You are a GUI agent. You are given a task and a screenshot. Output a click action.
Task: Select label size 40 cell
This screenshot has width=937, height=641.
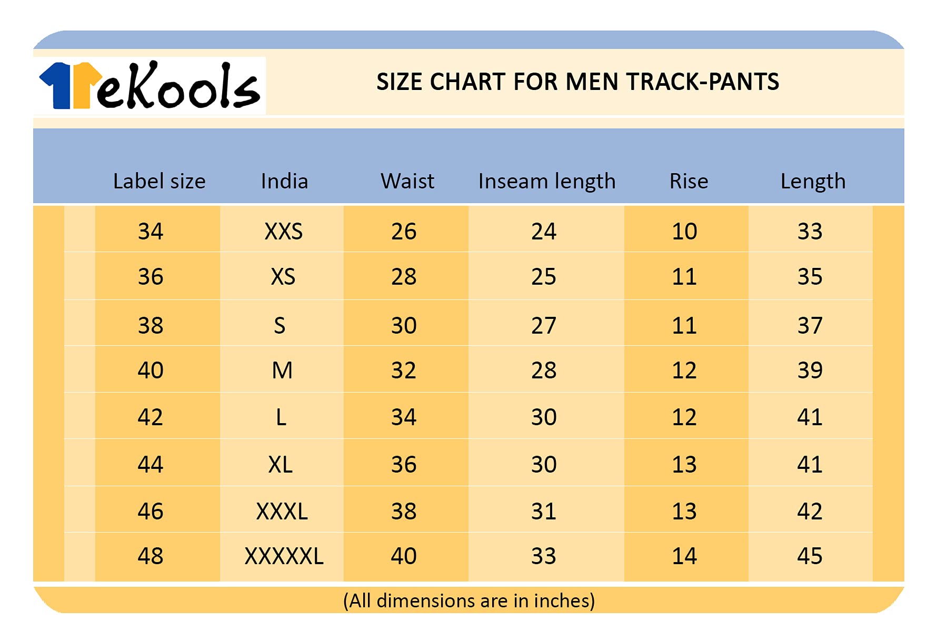151,370
